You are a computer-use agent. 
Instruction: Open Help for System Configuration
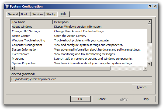pos(146,99)
